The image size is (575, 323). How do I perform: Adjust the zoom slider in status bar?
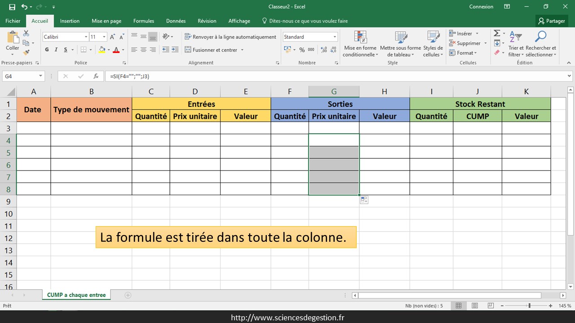(529, 306)
